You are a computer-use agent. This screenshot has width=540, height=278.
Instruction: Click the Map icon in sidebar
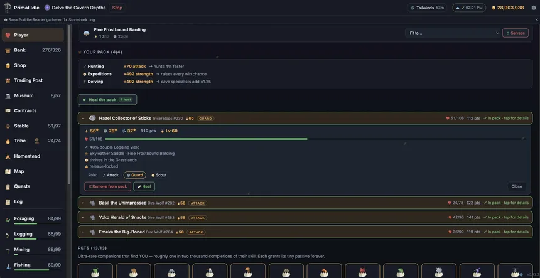click(8, 171)
